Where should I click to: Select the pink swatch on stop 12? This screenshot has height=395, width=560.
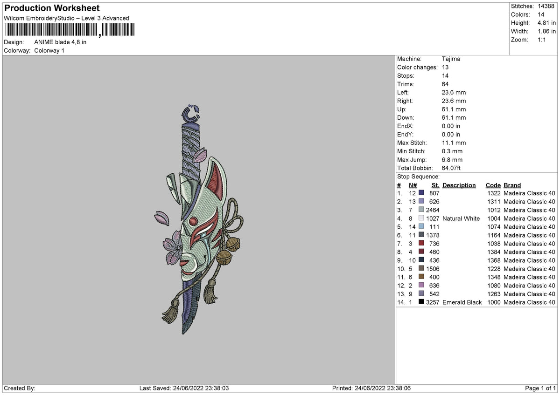coord(420,286)
